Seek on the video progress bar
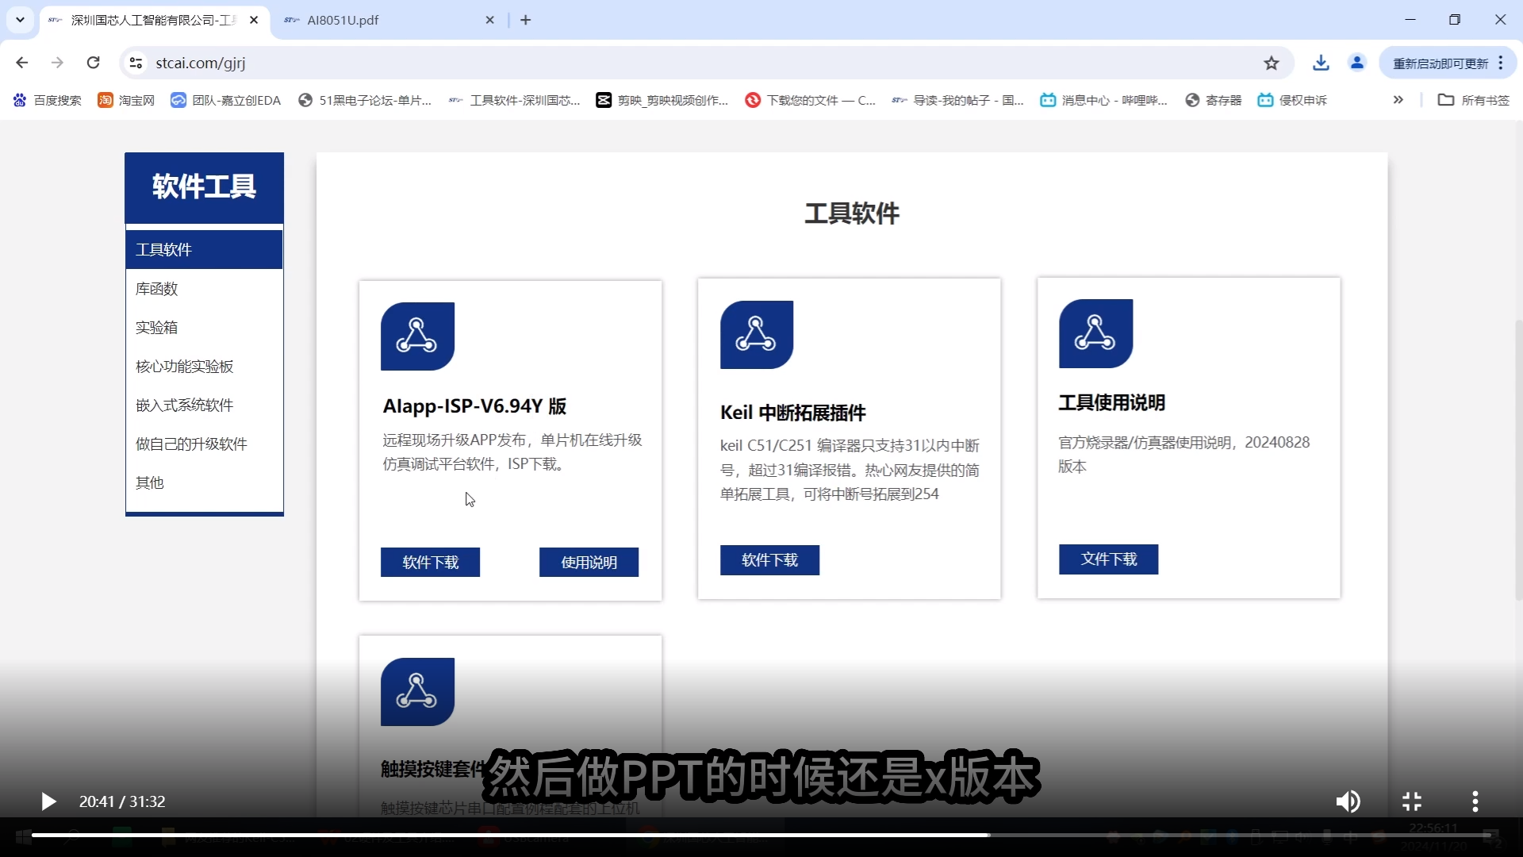The width and height of the screenshot is (1523, 857). (x=761, y=835)
